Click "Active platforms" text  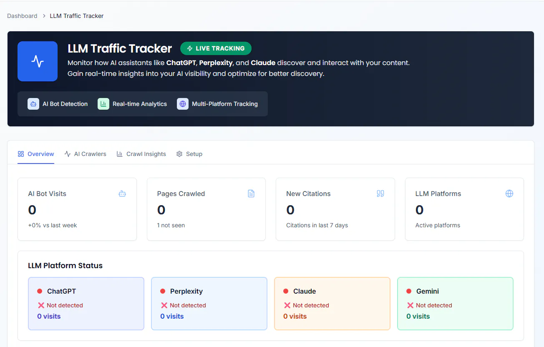click(x=438, y=225)
